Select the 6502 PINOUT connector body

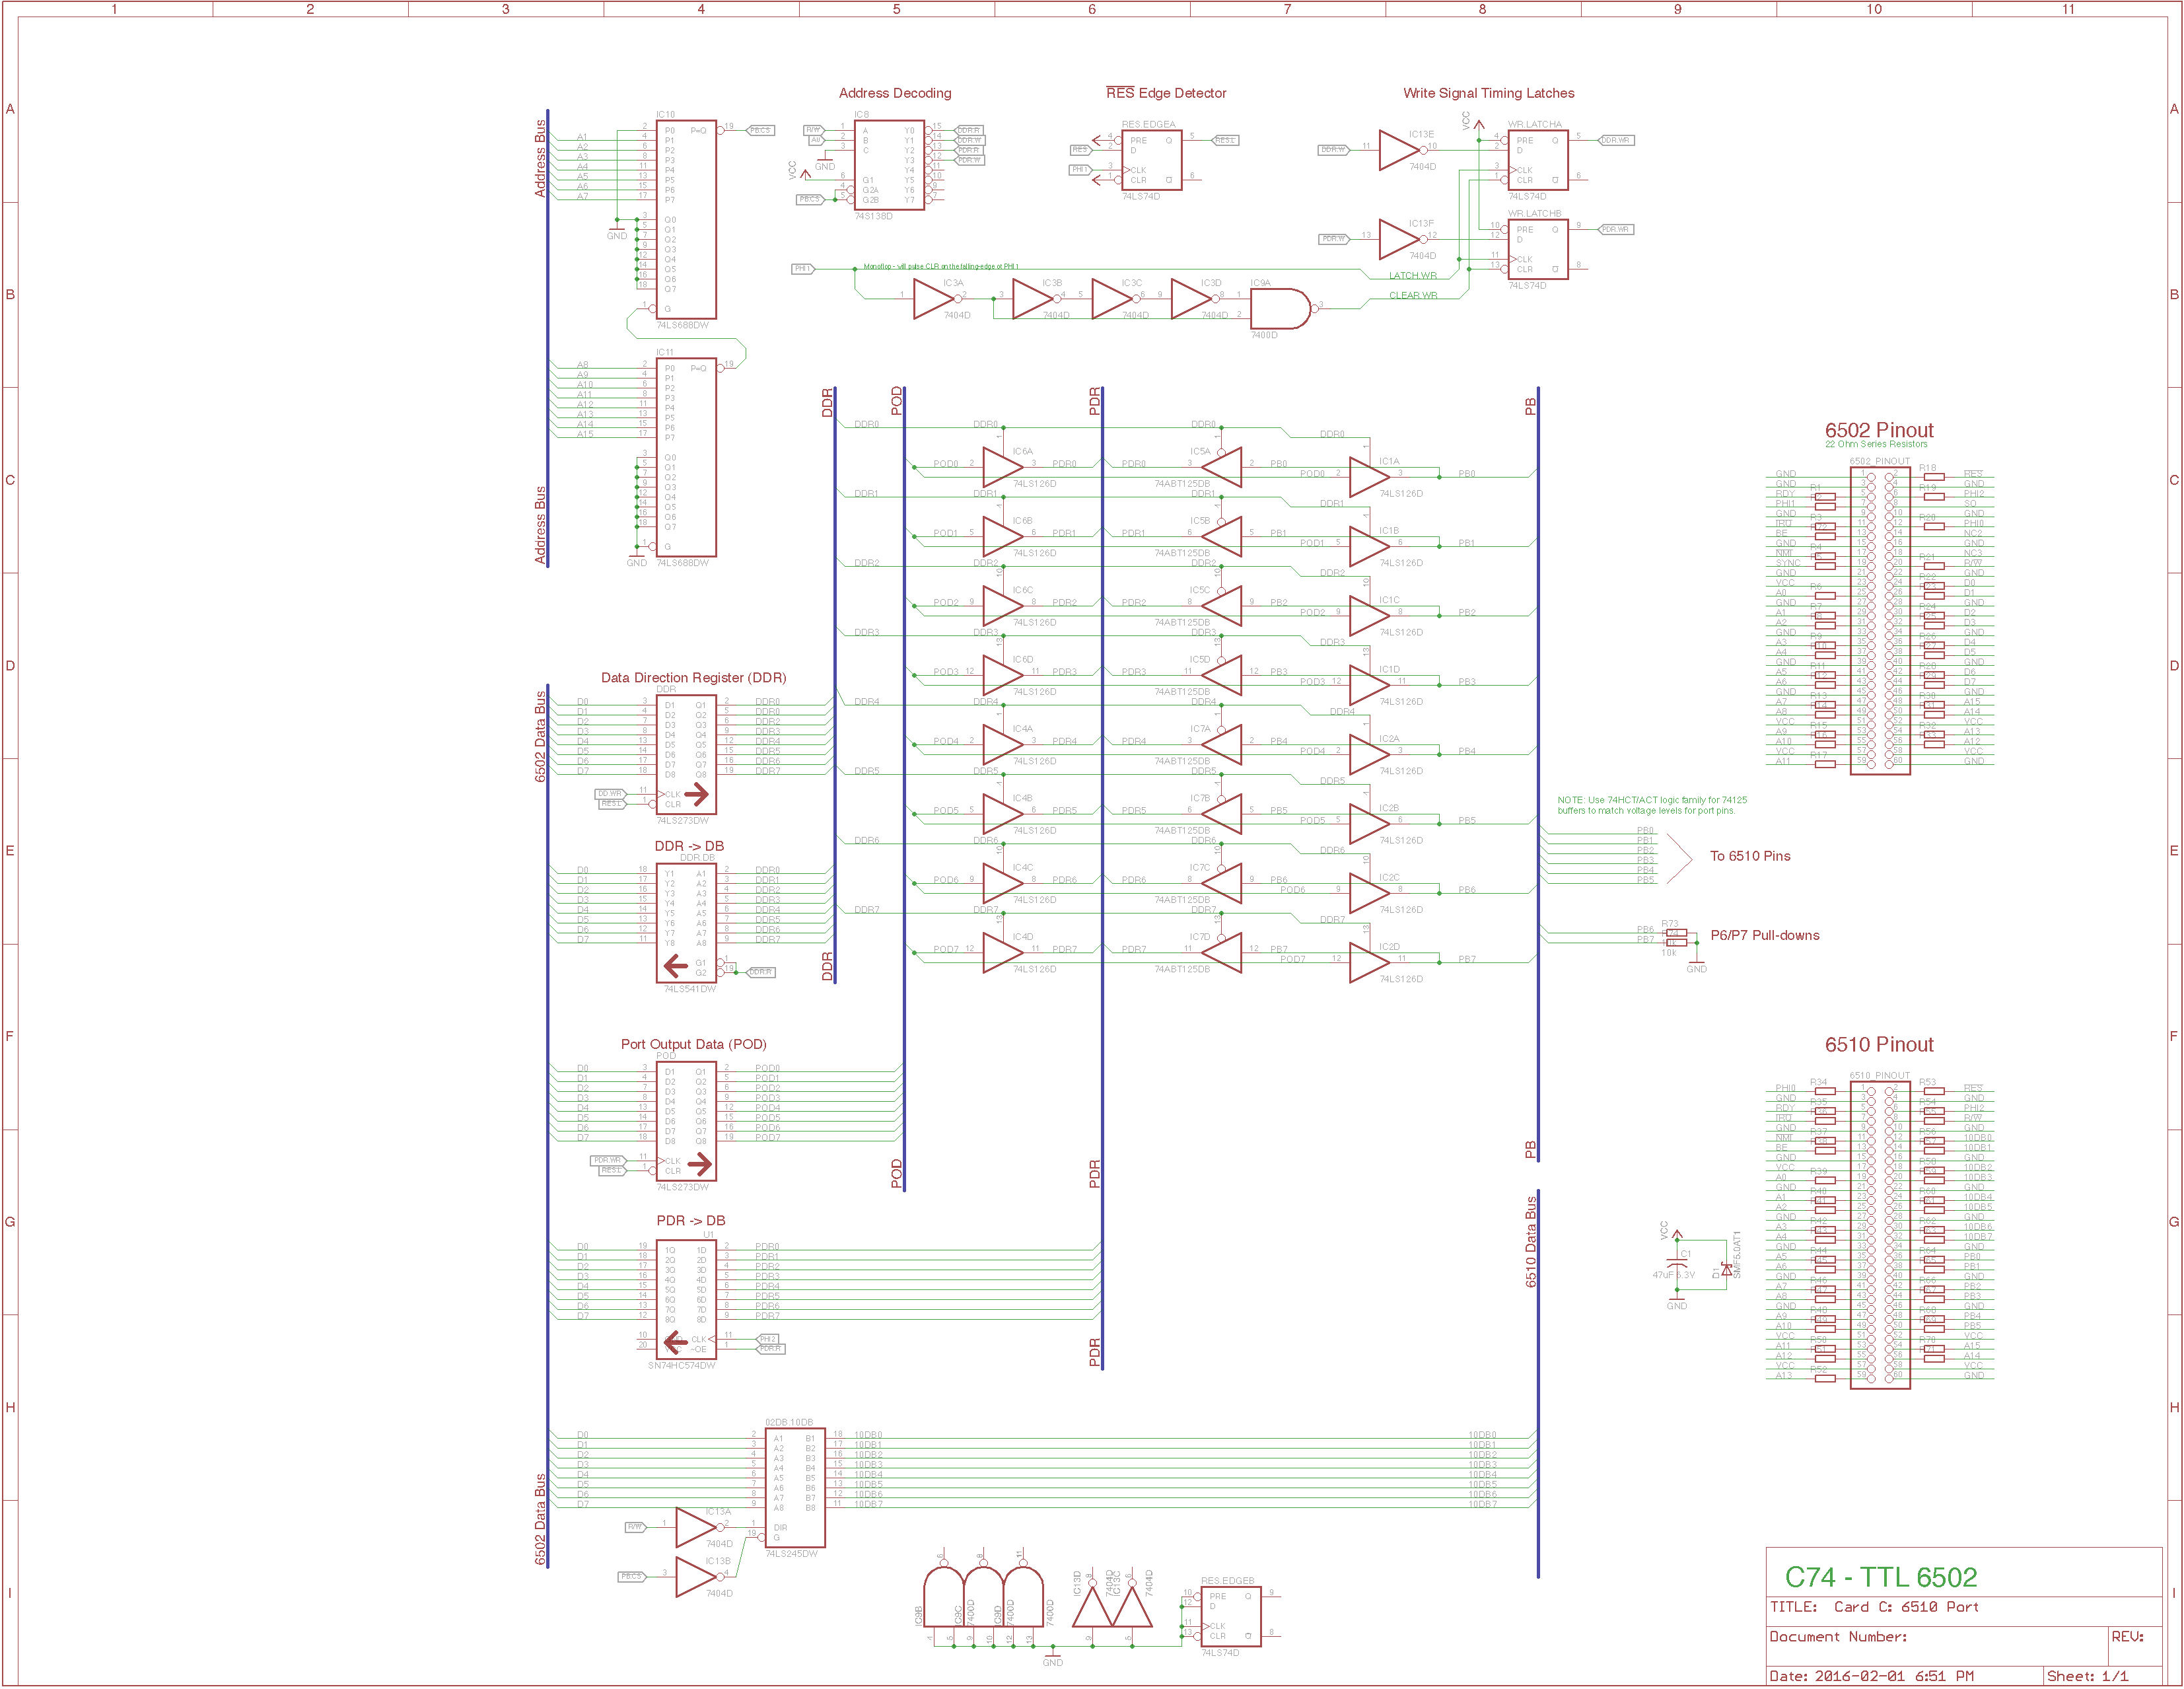[x=1880, y=620]
